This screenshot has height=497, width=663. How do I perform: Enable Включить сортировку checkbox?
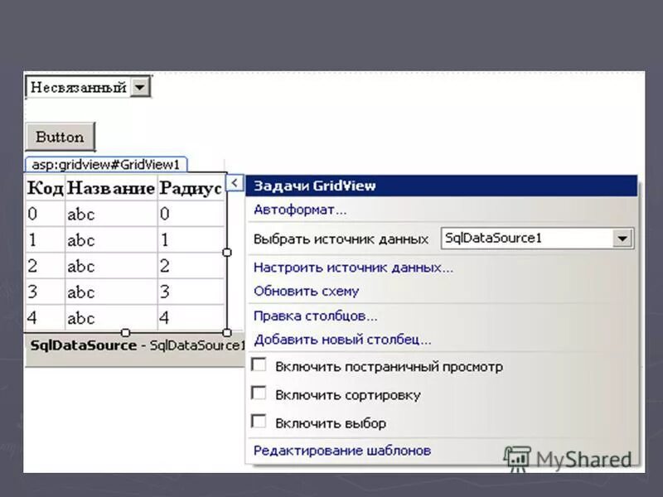tap(259, 393)
